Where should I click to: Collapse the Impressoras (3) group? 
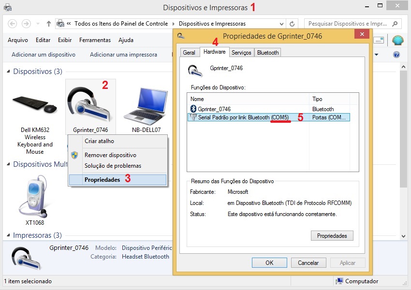coord(8,235)
